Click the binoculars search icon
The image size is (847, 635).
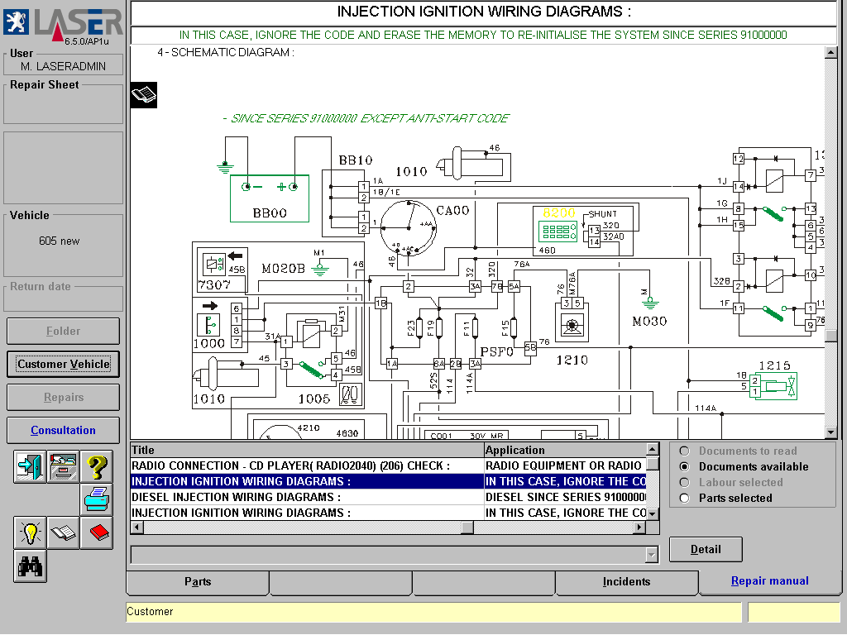click(31, 566)
